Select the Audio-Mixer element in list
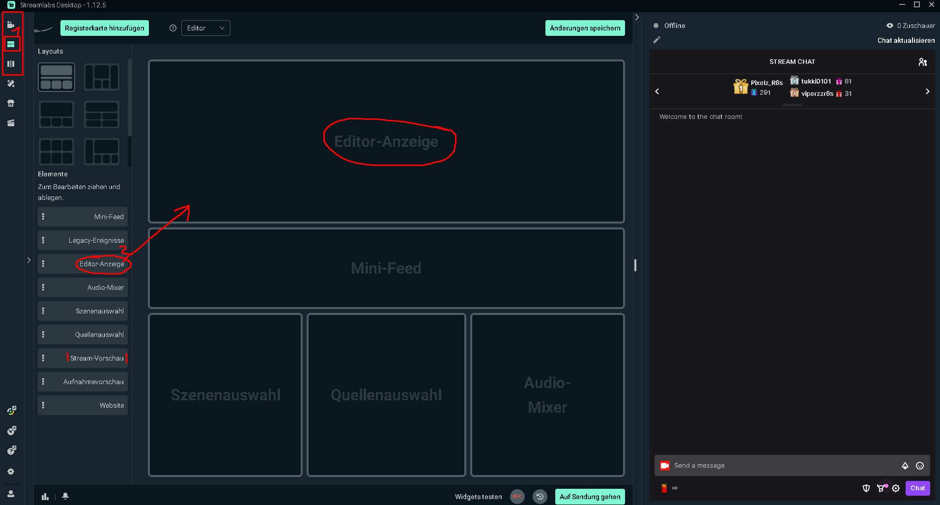The height and width of the screenshot is (505, 940). (83, 287)
